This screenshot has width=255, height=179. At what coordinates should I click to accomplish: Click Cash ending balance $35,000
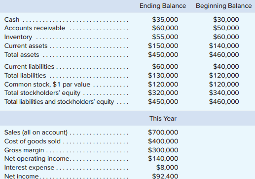point(165,20)
